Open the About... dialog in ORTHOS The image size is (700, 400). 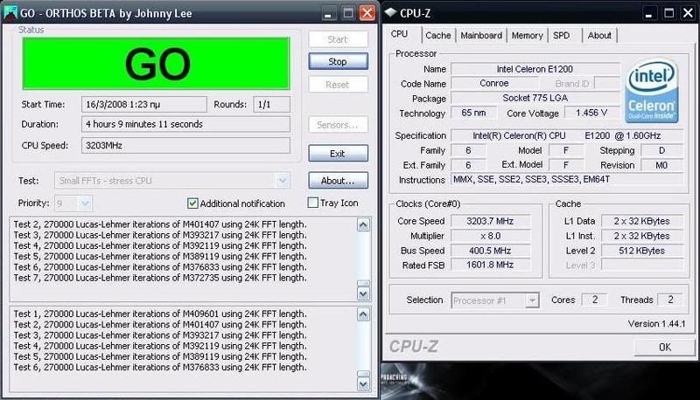338,181
